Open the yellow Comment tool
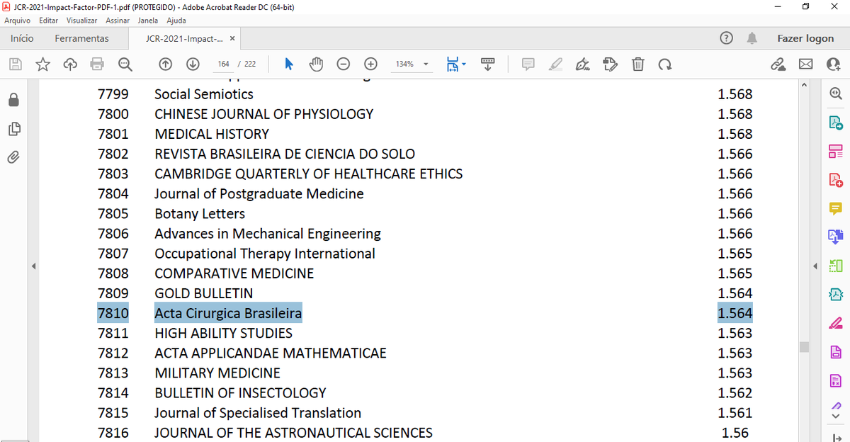The width and height of the screenshot is (850, 442). (835, 208)
